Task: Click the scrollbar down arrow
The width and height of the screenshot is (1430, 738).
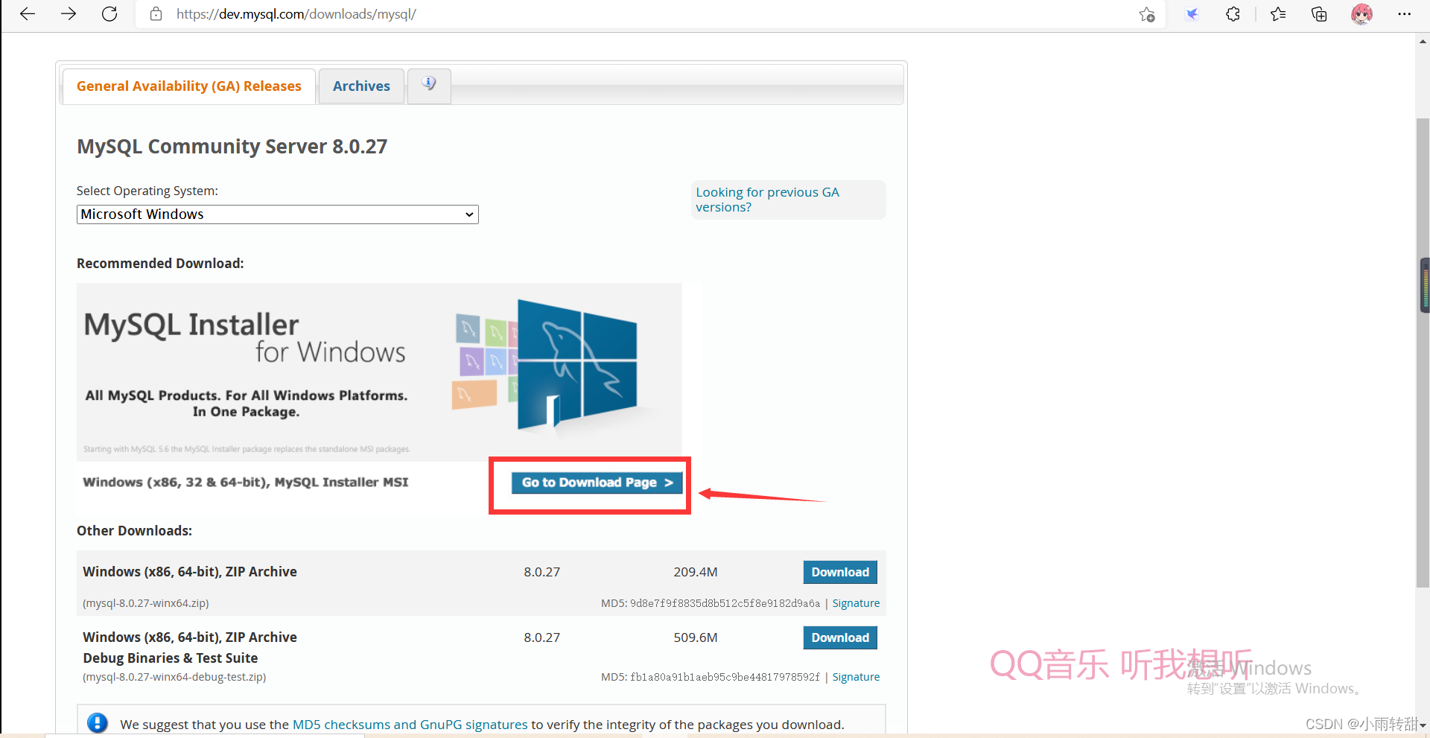Action: (1423, 725)
